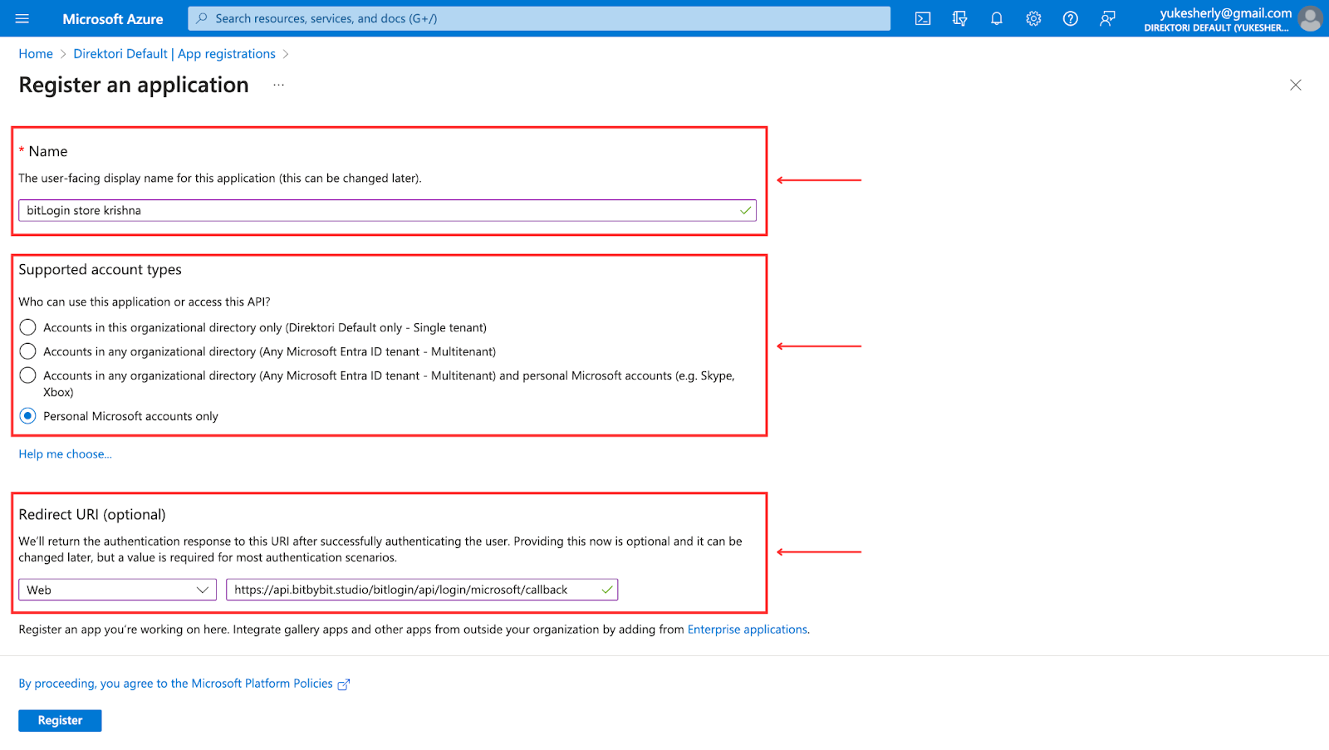
Task: Click the user account avatar
Action: (1311, 18)
